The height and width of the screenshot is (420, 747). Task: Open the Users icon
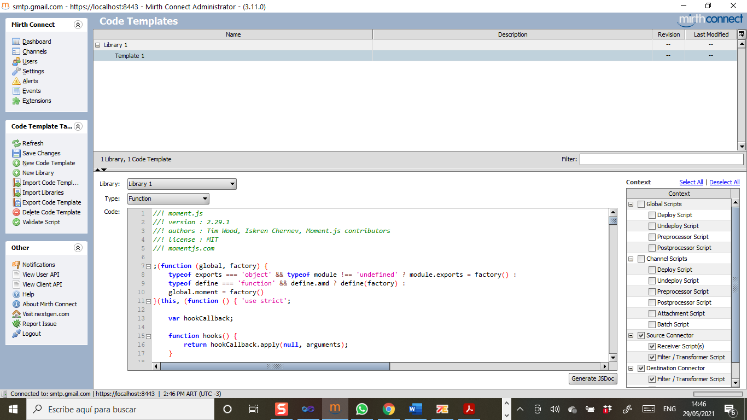pyautogui.click(x=16, y=61)
